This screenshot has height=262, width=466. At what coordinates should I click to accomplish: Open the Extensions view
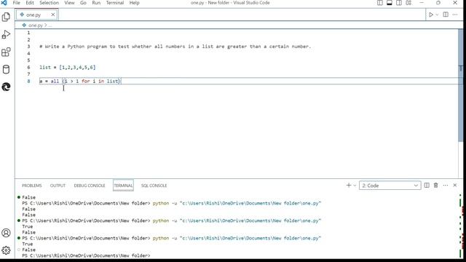pos(6,52)
